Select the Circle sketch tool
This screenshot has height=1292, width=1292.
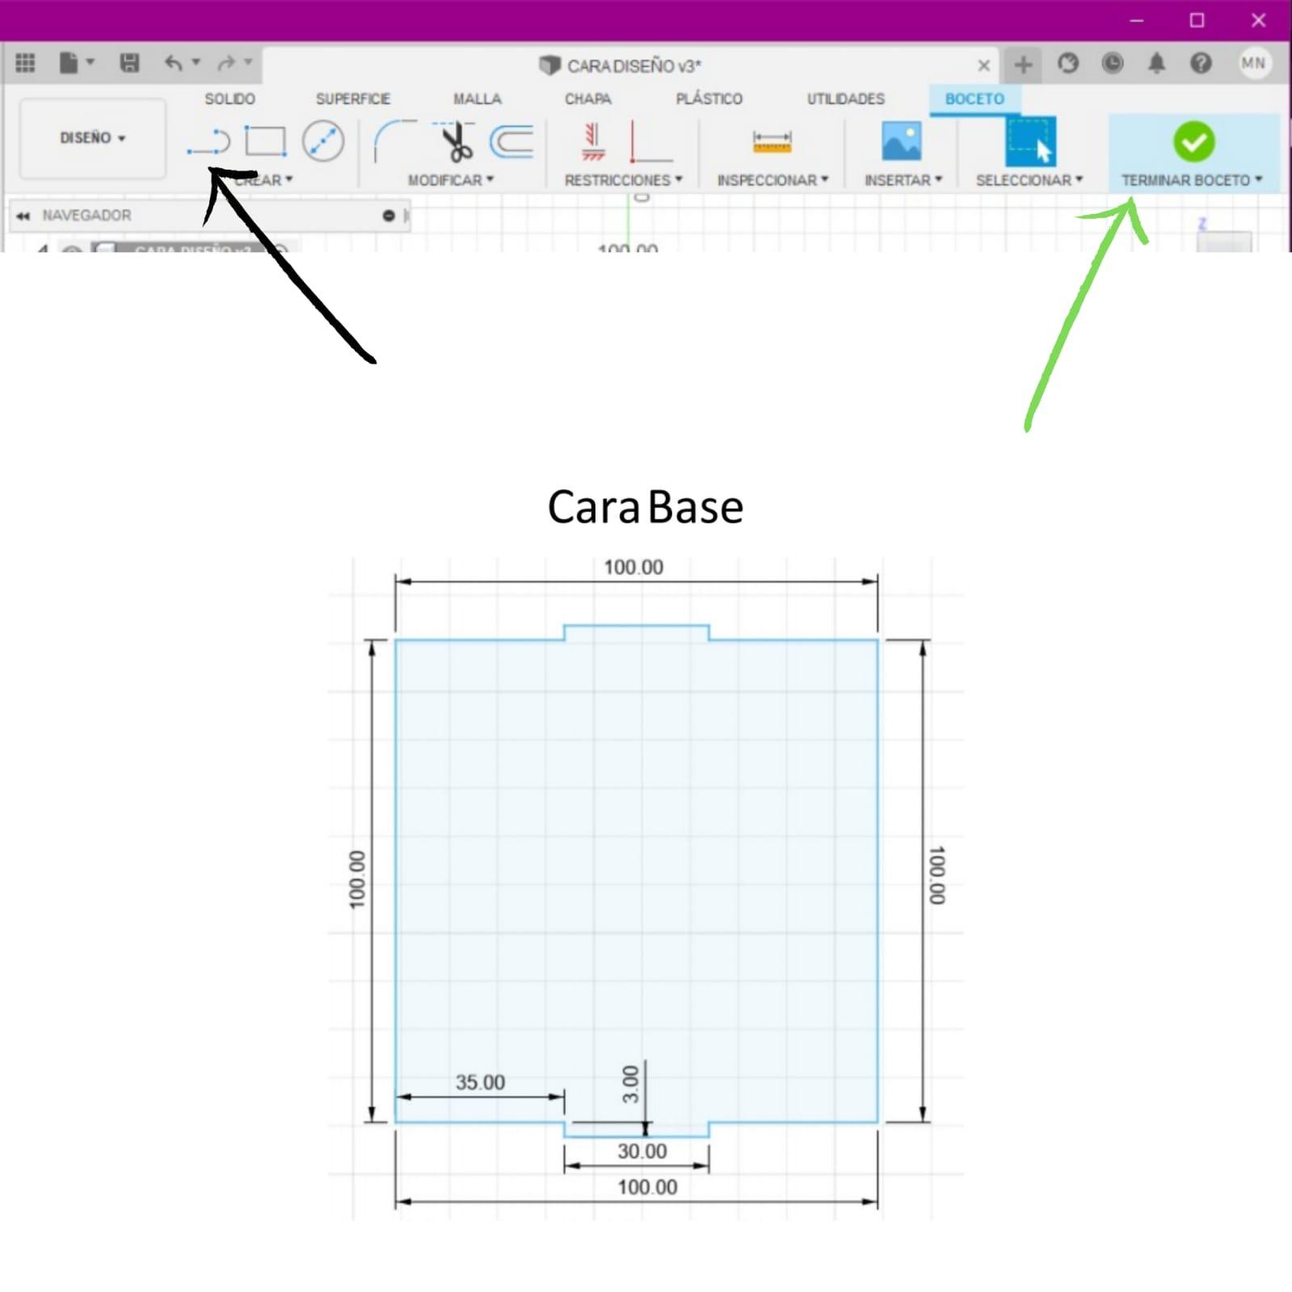[323, 141]
